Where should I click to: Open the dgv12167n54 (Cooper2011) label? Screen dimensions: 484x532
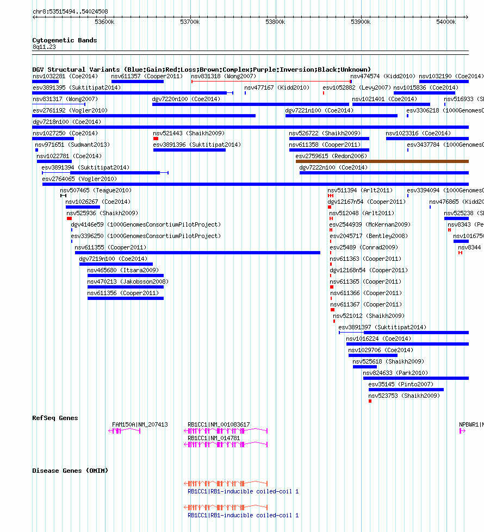367,202
